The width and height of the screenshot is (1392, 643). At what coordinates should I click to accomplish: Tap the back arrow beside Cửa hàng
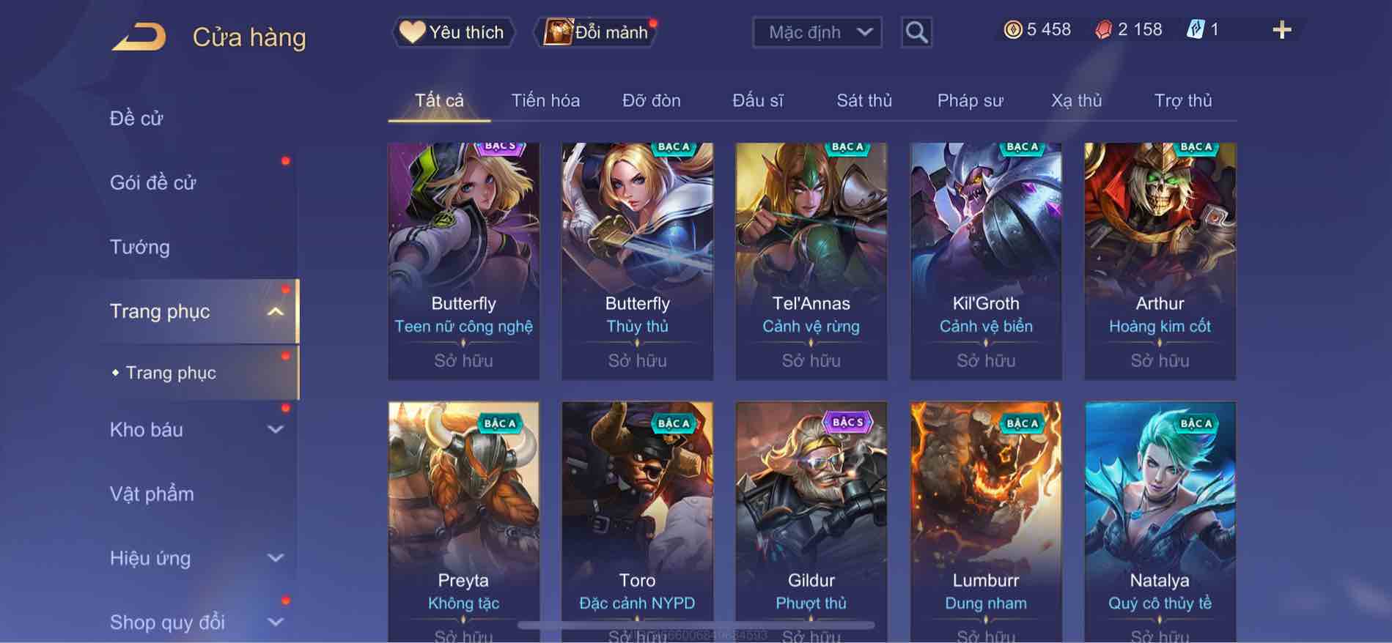pyautogui.click(x=139, y=36)
